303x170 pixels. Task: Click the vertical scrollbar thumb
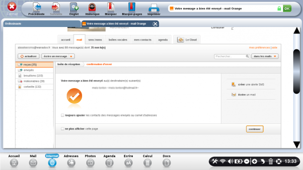tap(296, 71)
